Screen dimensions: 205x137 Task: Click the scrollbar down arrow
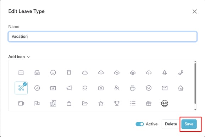195,110
